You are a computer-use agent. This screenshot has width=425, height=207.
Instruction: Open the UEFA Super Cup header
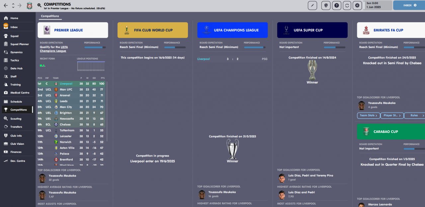coord(312,30)
